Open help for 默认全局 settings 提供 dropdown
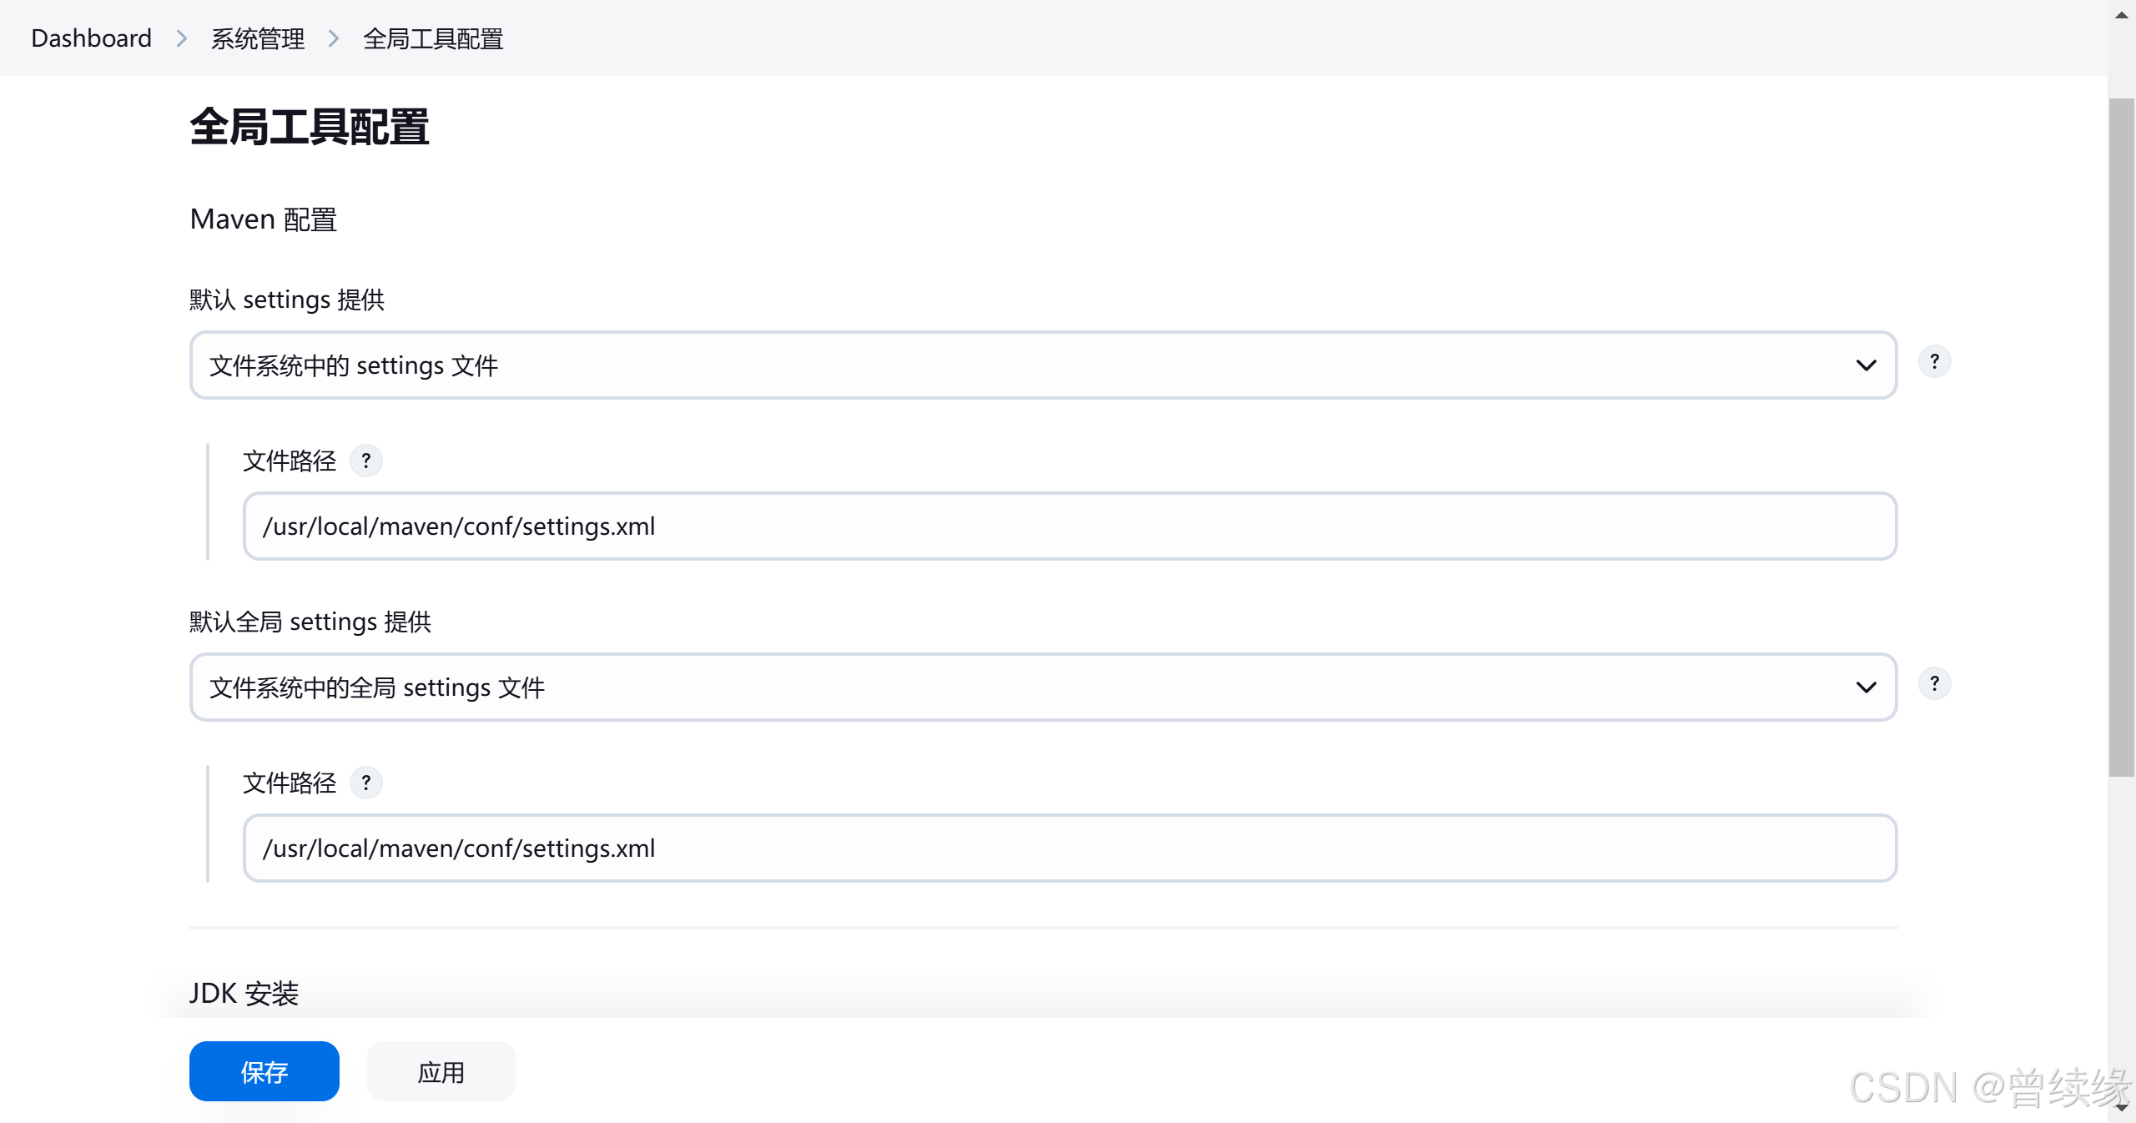The image size is (2136, 1123). coord(1934,684)
